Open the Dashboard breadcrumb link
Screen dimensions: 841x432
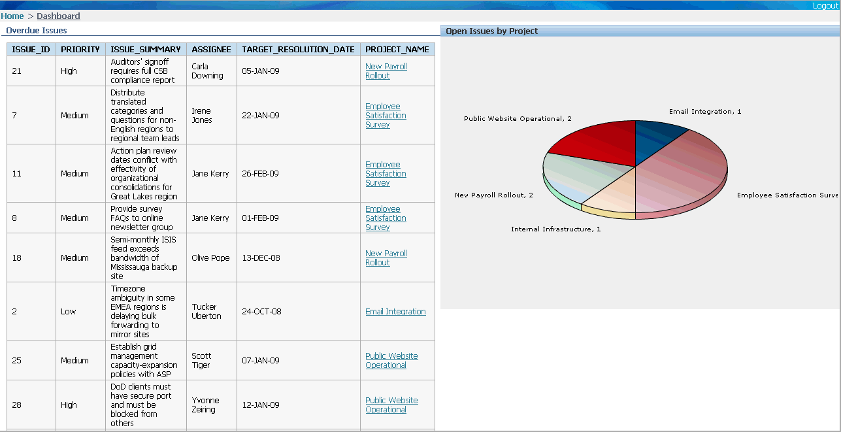pyautogui.click(x=58, y=16)
